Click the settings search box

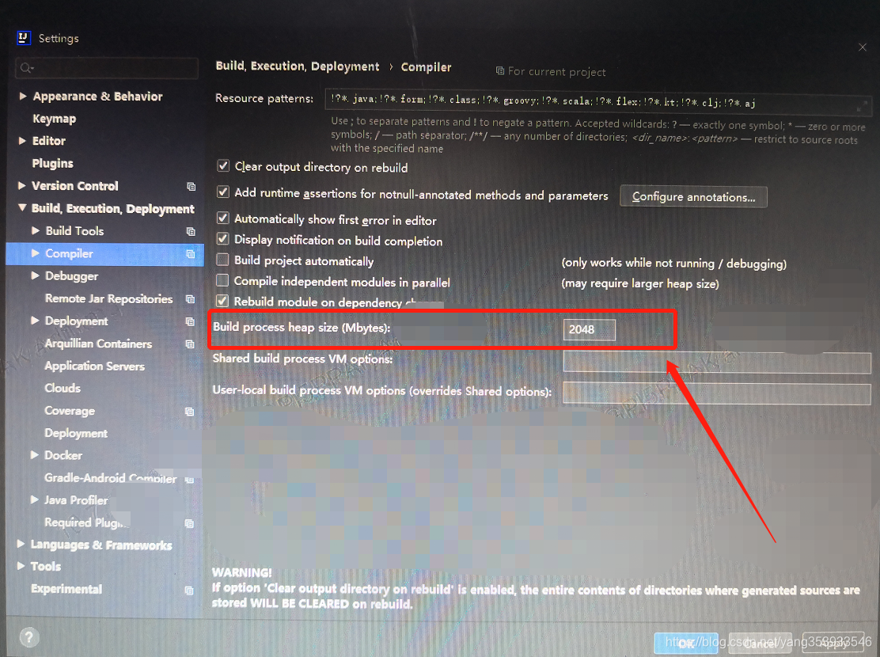(x=107, y=68)
